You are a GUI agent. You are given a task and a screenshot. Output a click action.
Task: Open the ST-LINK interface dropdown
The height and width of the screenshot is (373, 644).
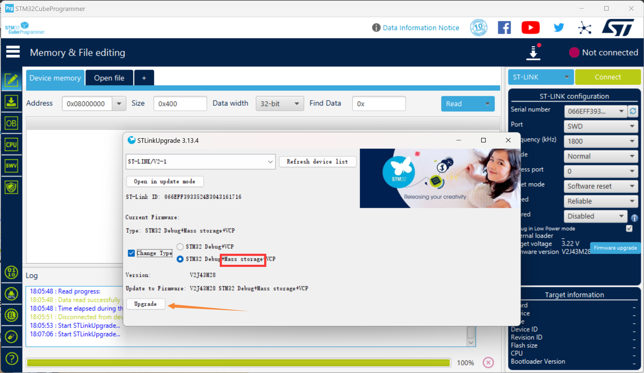click(541, 77)
